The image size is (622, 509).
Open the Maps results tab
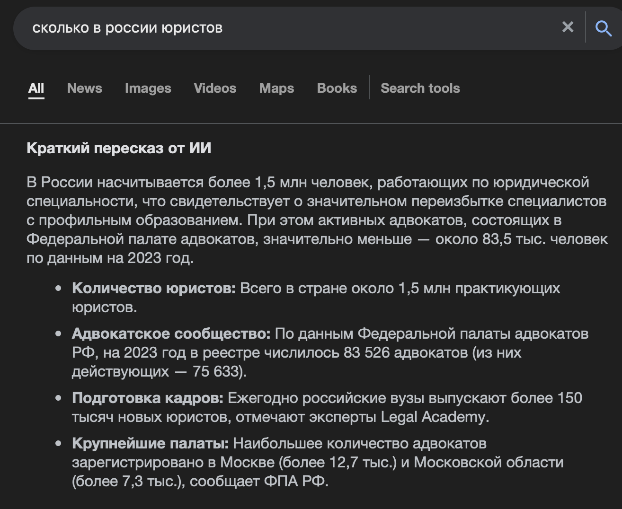click(276, 88)
